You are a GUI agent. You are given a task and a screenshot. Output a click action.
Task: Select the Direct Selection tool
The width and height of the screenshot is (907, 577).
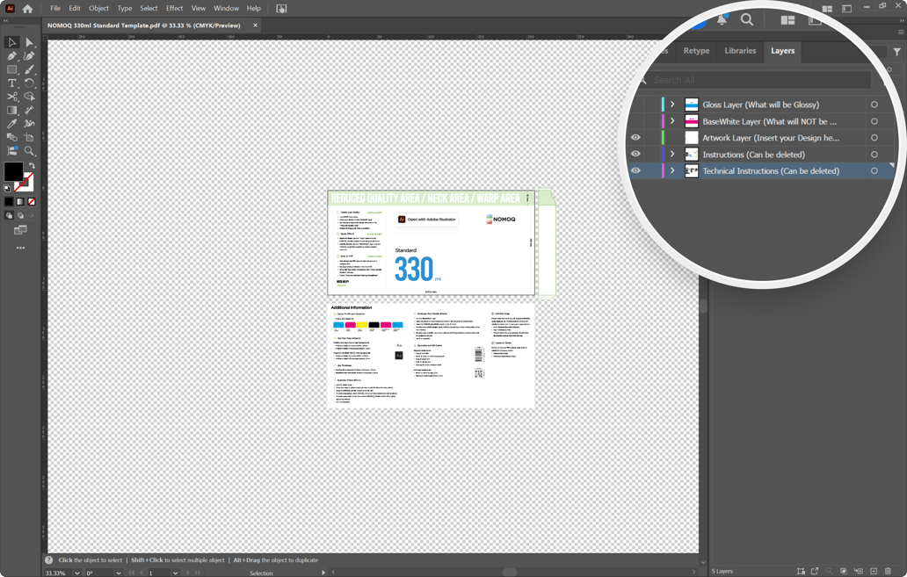[x=29, y=42]
